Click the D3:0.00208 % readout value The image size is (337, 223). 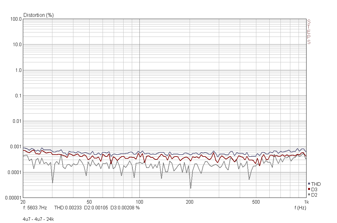(125, 208)
